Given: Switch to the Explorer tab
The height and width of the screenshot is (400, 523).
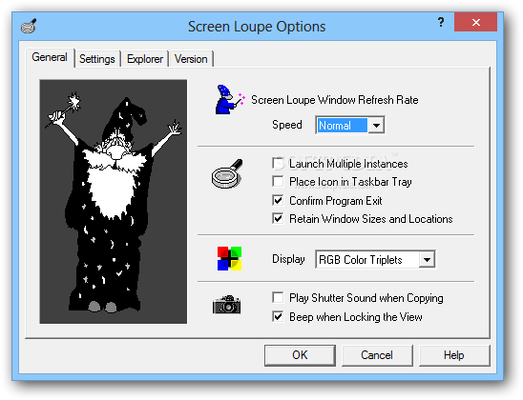Looking at the screenshot, I should [x=145, y=59].
